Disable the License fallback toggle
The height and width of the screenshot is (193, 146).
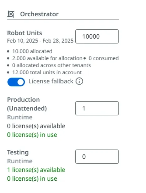tap(16, 82)
